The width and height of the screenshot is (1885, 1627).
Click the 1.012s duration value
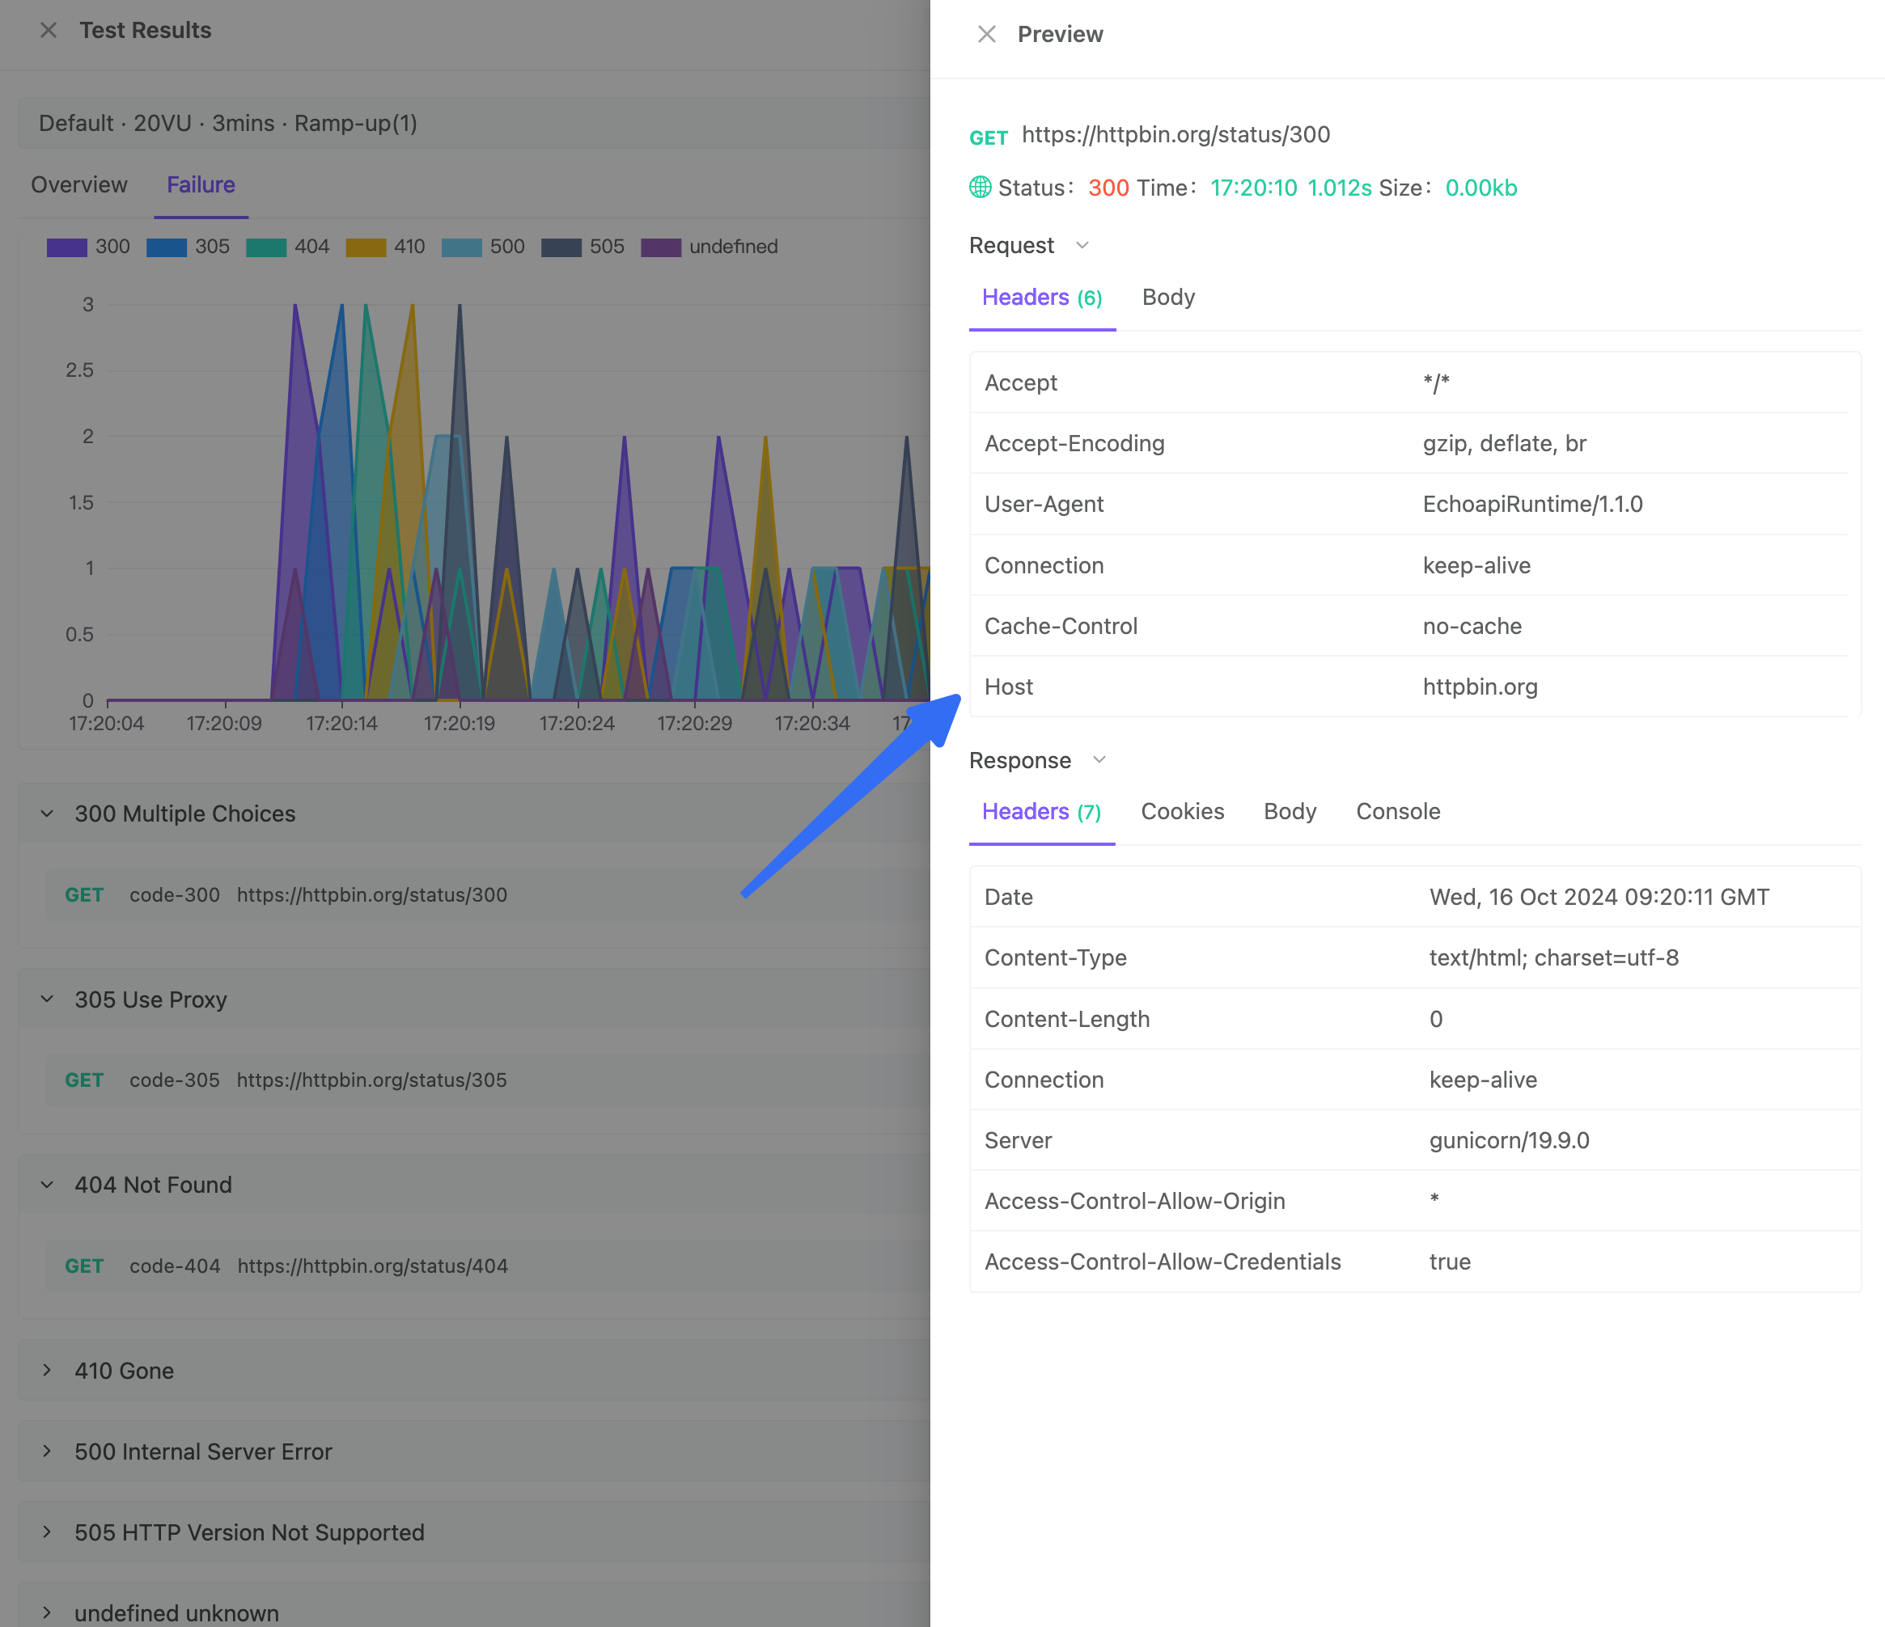1339,188
